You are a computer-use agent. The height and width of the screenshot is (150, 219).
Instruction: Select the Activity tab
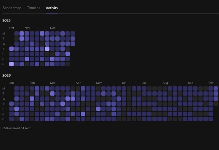click(52, 8)
